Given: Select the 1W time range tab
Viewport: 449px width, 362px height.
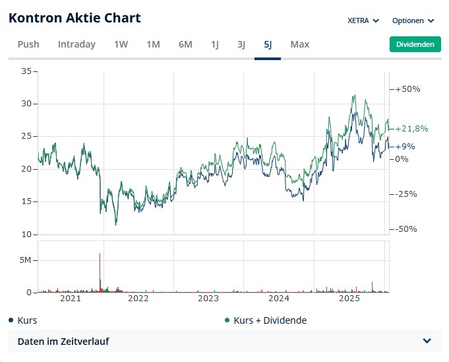Looking at the screenshot, I should tap(121, 44).
